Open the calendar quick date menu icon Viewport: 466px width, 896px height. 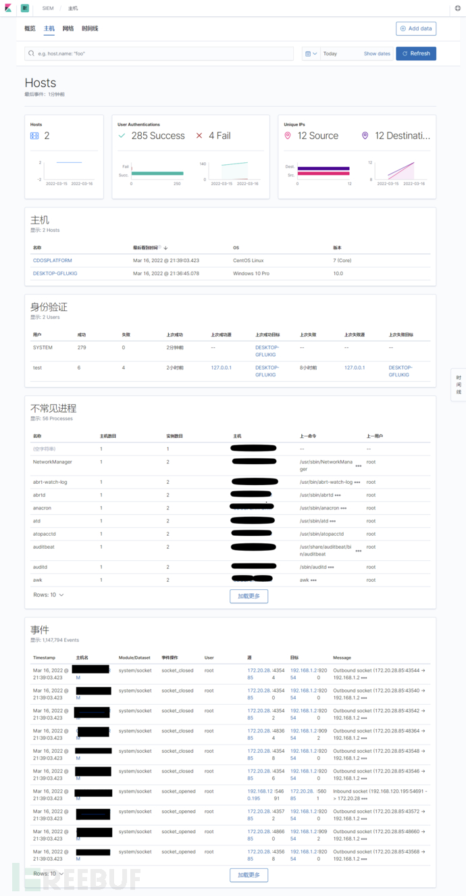click(x=308, y=53)
